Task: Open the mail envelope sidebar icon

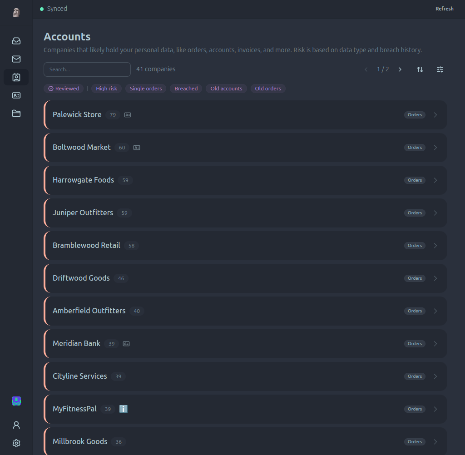Action: point(16,59)
